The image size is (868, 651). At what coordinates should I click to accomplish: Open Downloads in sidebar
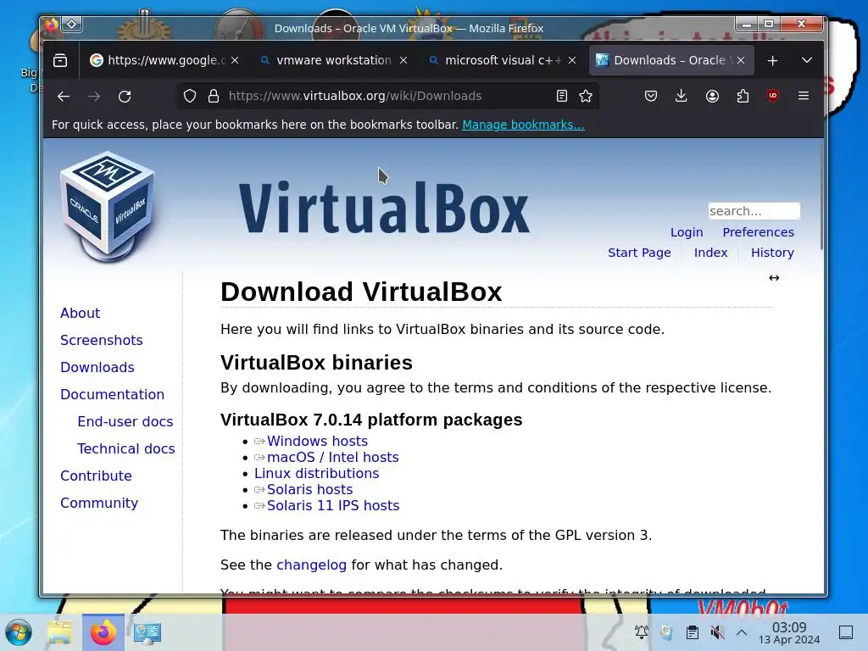pyautogui.click(x=97, y=368)
